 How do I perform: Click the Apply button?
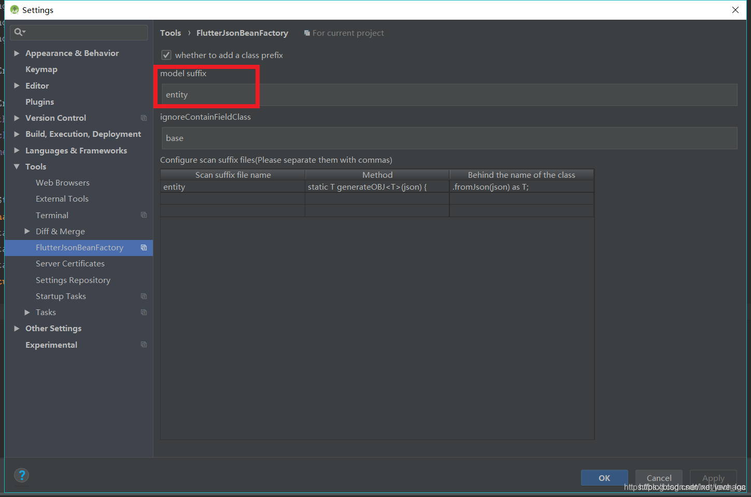[713, 478]
